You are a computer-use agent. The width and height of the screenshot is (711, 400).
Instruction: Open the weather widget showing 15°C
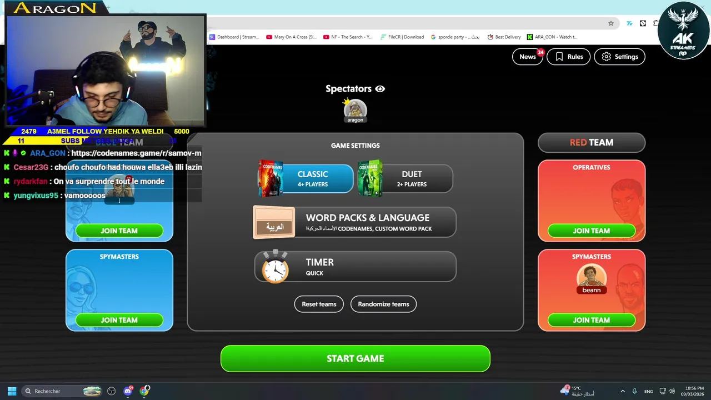[x=578, y=391]
